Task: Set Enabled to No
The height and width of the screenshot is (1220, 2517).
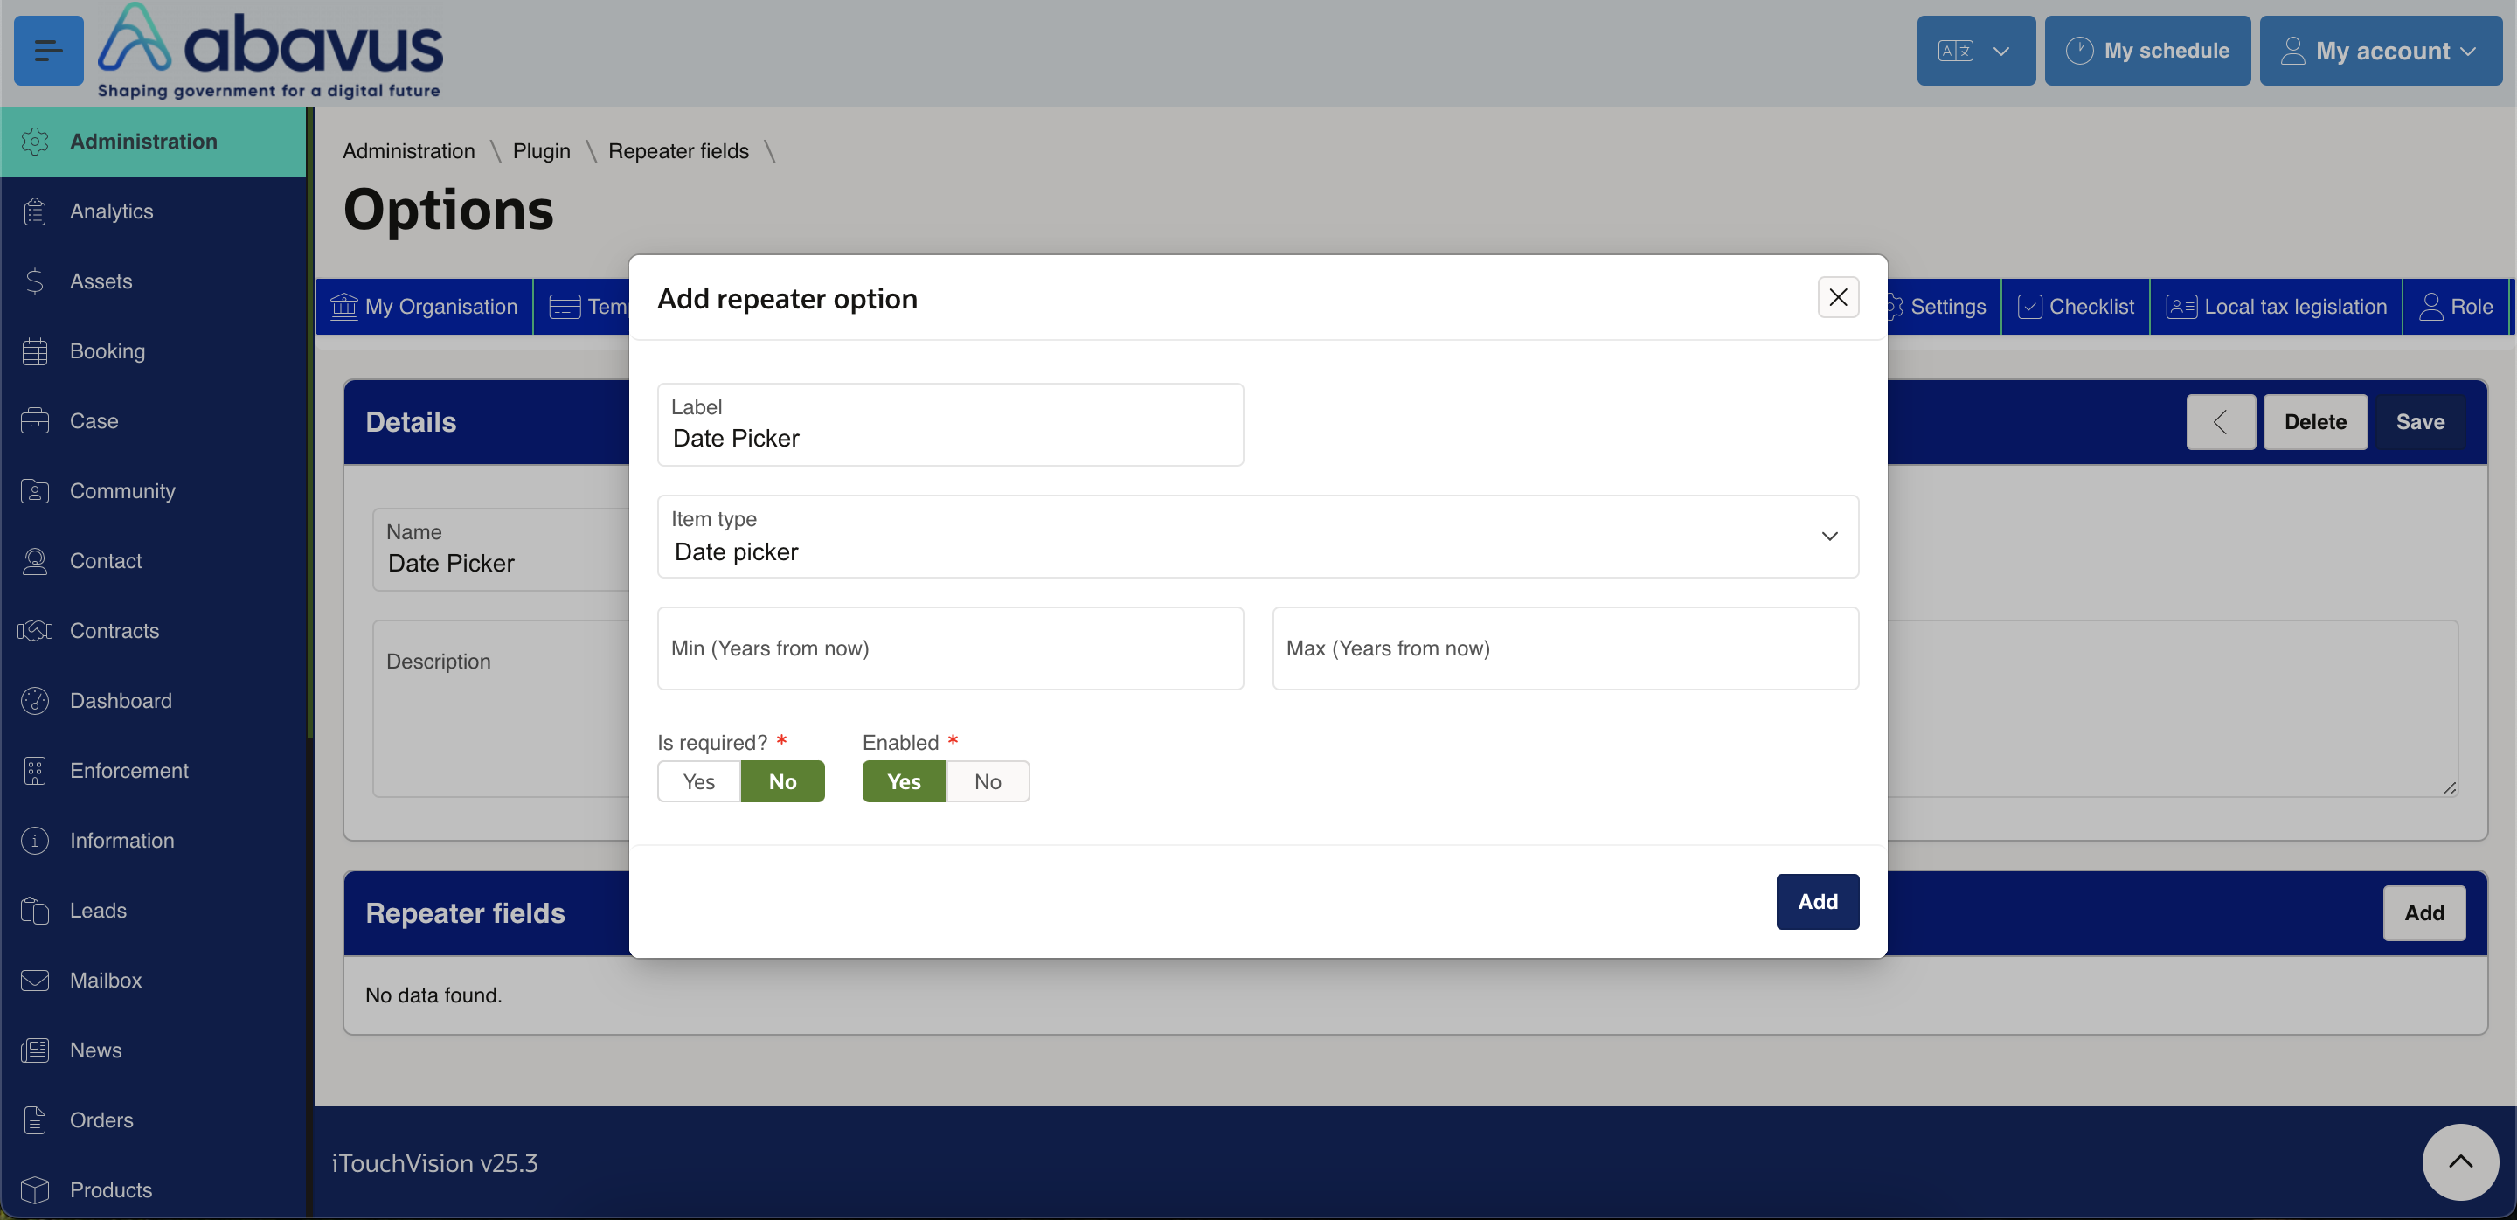Action: (988, 781)
